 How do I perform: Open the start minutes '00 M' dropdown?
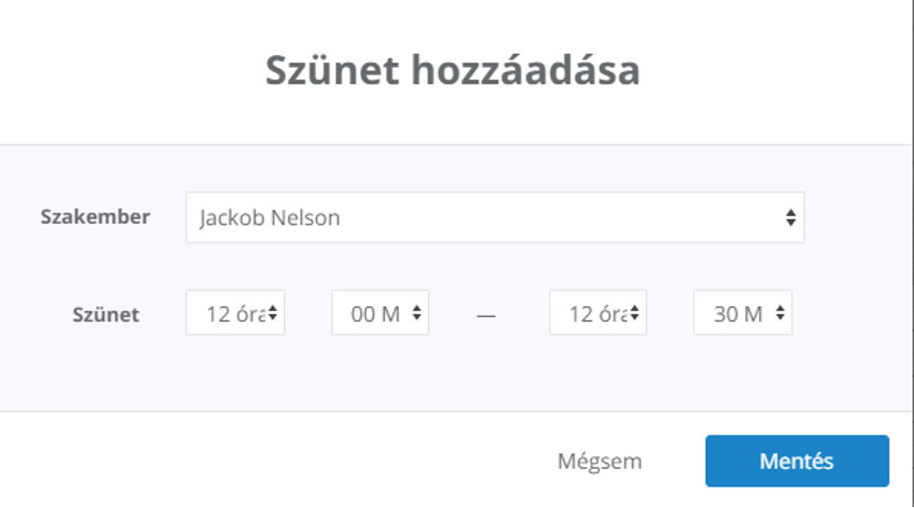(x=380, y=313)
